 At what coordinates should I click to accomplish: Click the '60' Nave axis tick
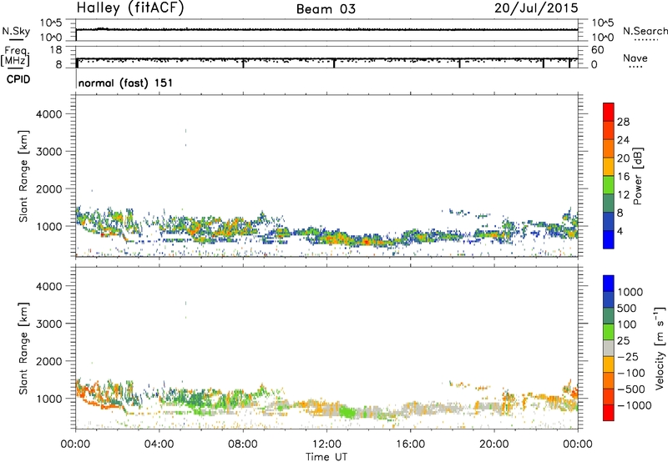pyautogui.click(x=598, y=50)
